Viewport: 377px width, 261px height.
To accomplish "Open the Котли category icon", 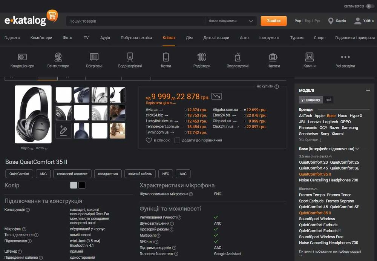I will coord(166,57).
